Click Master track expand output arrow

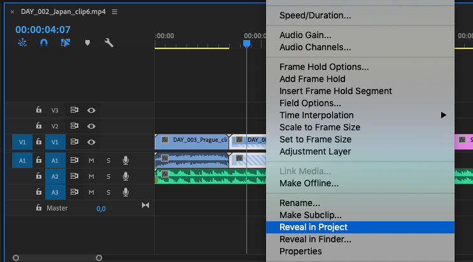pyautogui.click(x=145, y=205)
